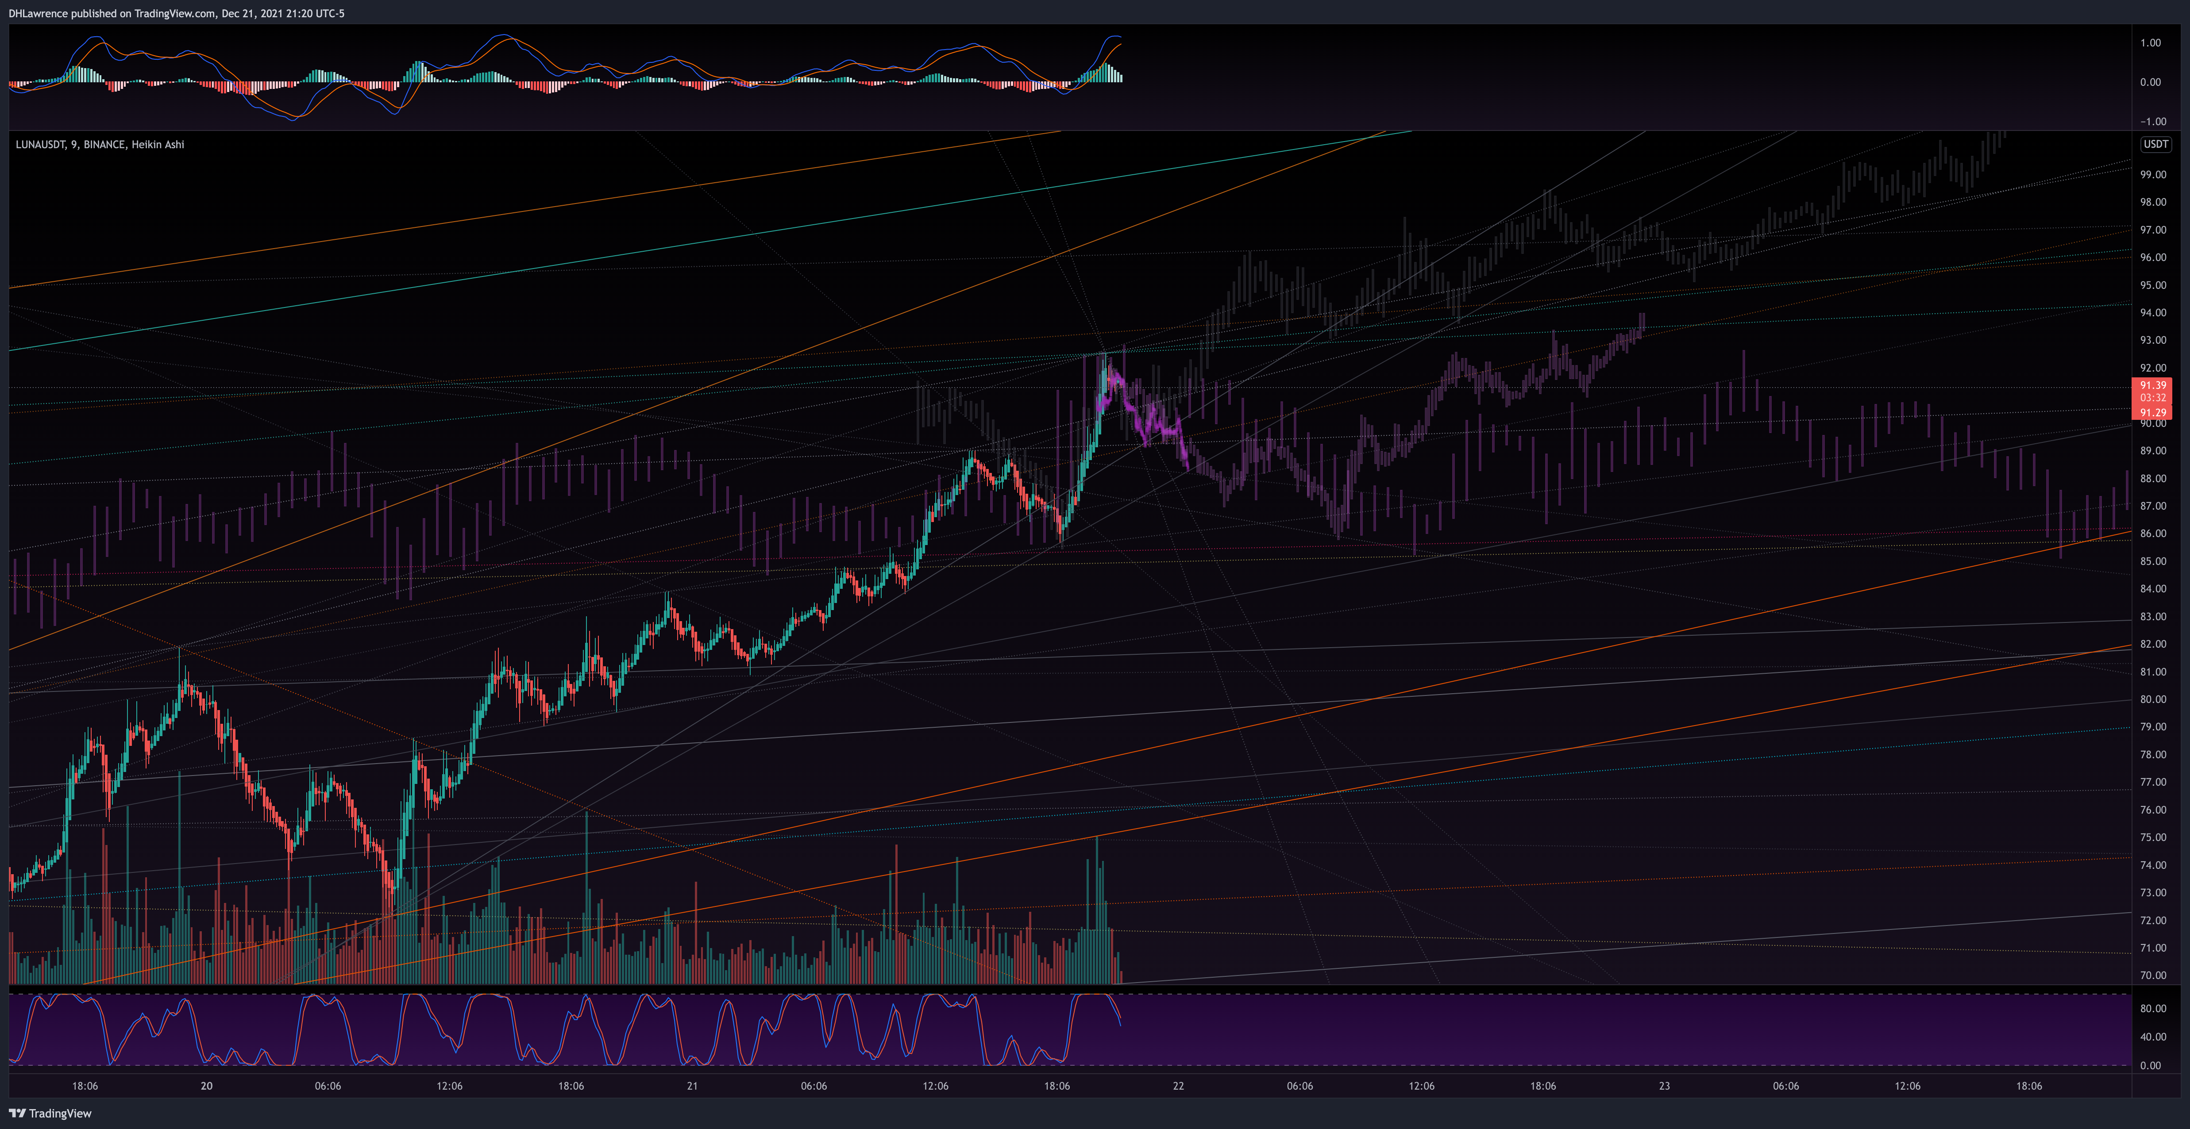The image size is (2190, 1129).
Task: Click the 06:06 time label right of date 20
Action: click(328, 1086)
